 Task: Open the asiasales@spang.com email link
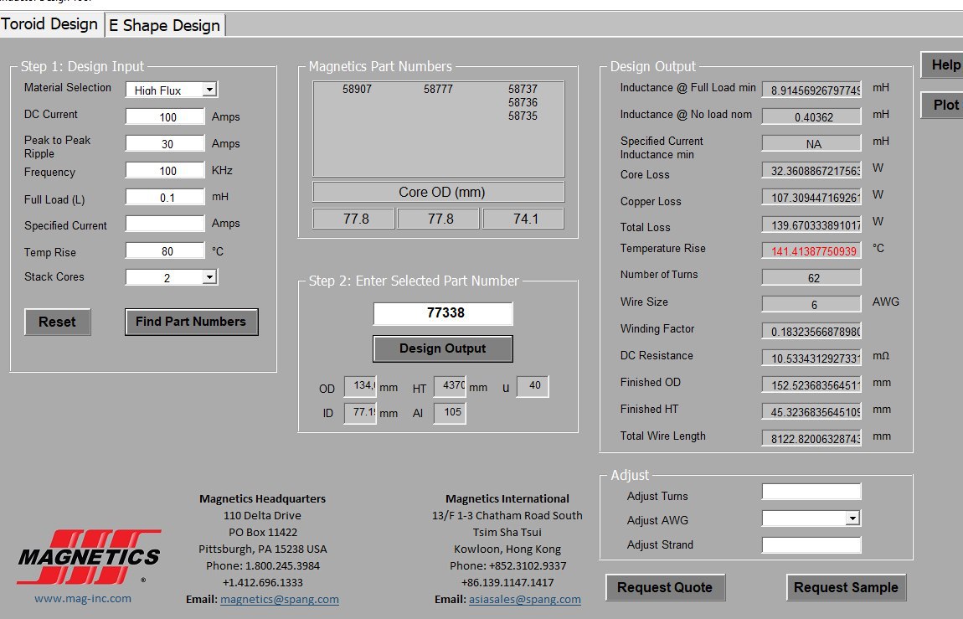tap(524, 600)
